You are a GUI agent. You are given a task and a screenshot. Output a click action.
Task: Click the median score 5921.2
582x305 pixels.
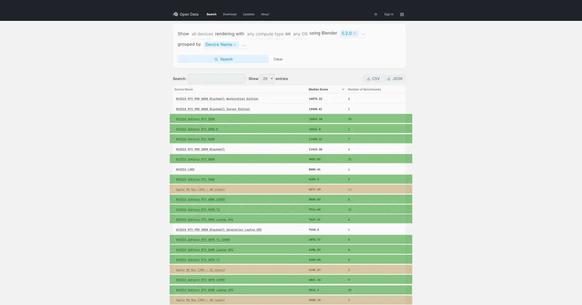[314, 290]
